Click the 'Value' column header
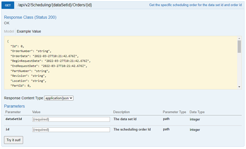246x149 pixels. [x=36, y=112]
